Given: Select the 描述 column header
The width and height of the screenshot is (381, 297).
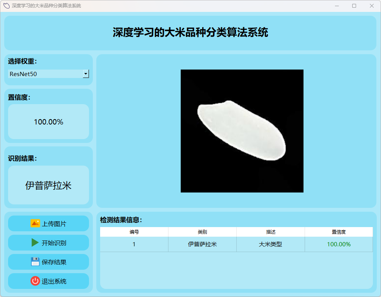Looking at the screenshot, I should [270, 232].
